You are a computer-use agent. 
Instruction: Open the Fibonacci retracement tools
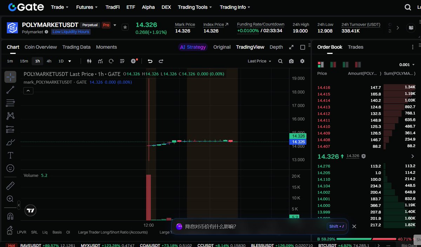[10, 103]
